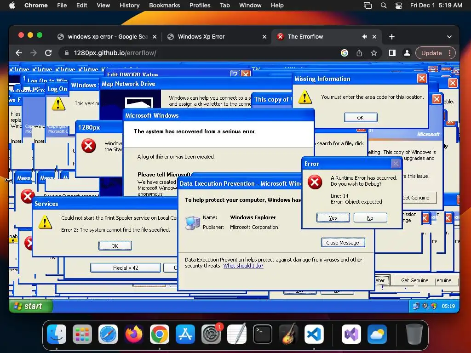Select The Errorflow tab
This screenshot has height=353, width=471.
[326, 37]
